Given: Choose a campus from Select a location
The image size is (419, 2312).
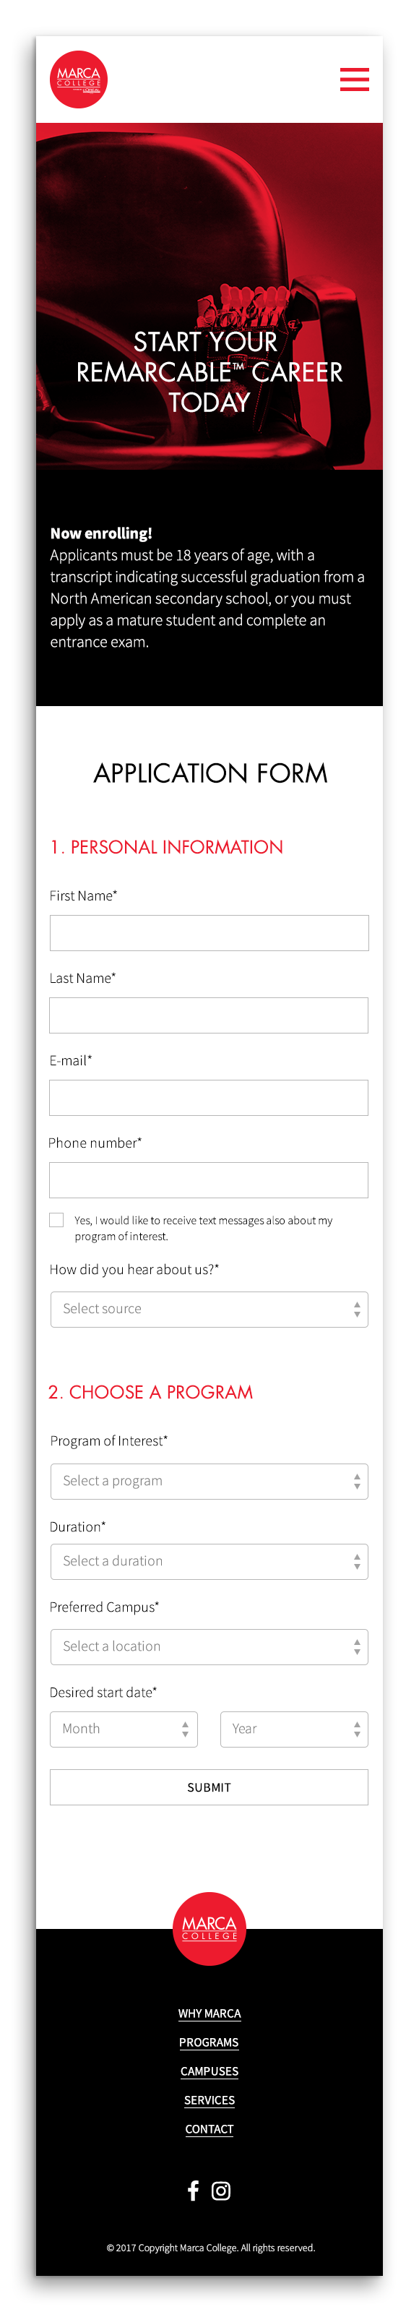Looking at the screenshot, I should (209, 1647).
